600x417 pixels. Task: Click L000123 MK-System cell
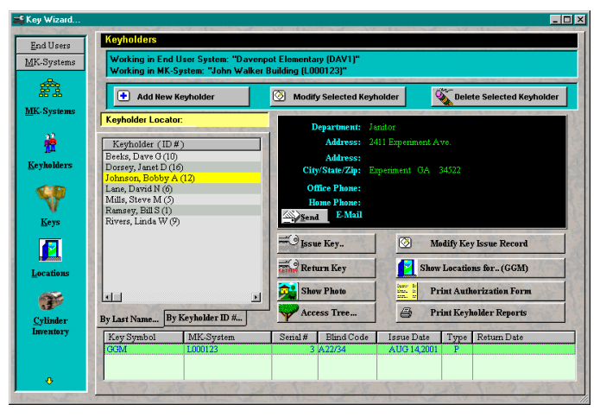(228, 350)
